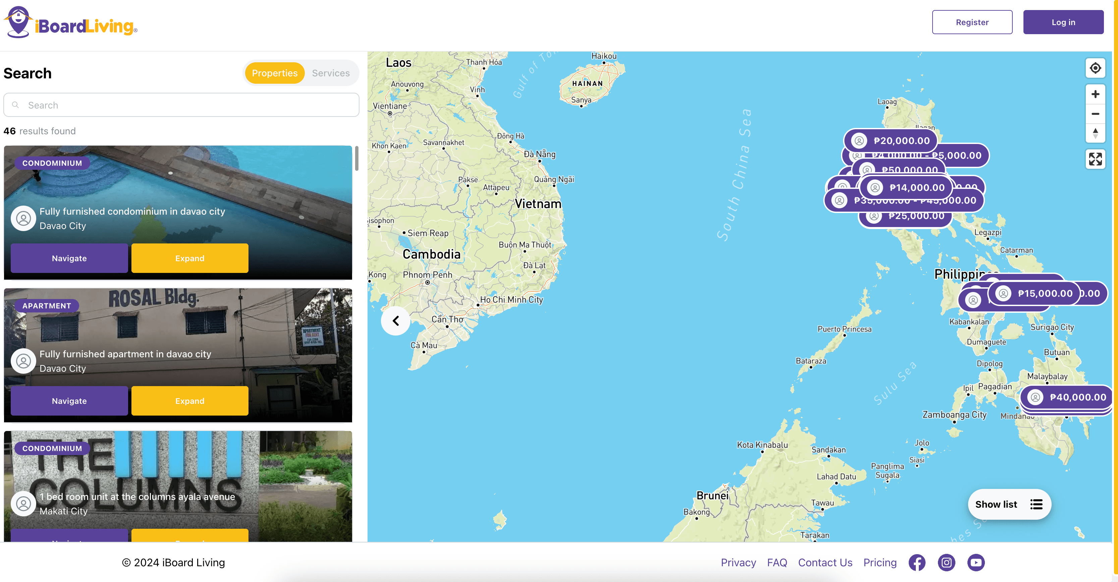Click the iBoardLiving logo
1118x582 pixels.
tap(71, 22)
